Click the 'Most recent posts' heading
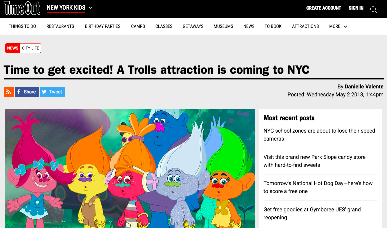 (x=289, y=118)
